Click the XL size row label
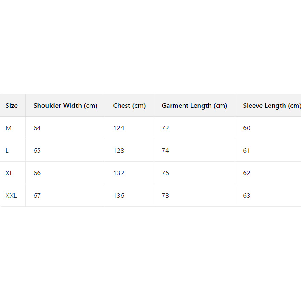The image size is (301, 301). [x=9, y=173]
